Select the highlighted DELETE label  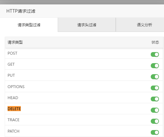click(x=14, y=109)
